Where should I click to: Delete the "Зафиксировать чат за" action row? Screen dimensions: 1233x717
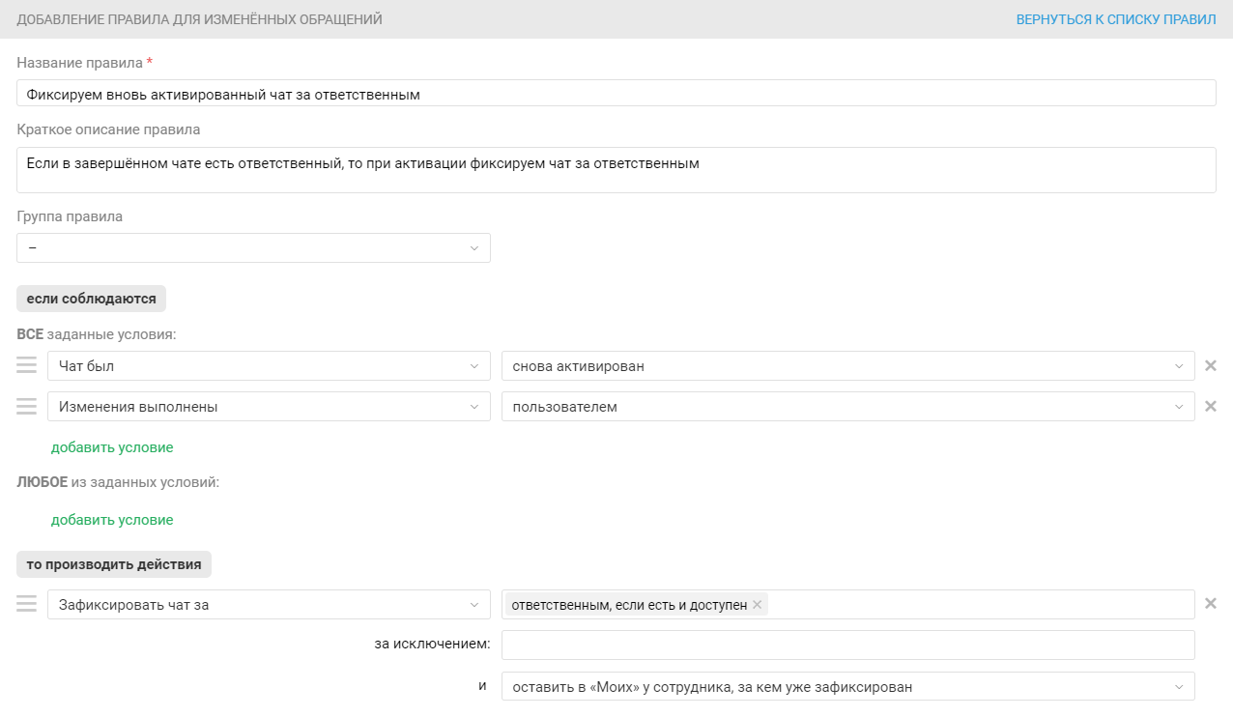(x=1210, y=604)
